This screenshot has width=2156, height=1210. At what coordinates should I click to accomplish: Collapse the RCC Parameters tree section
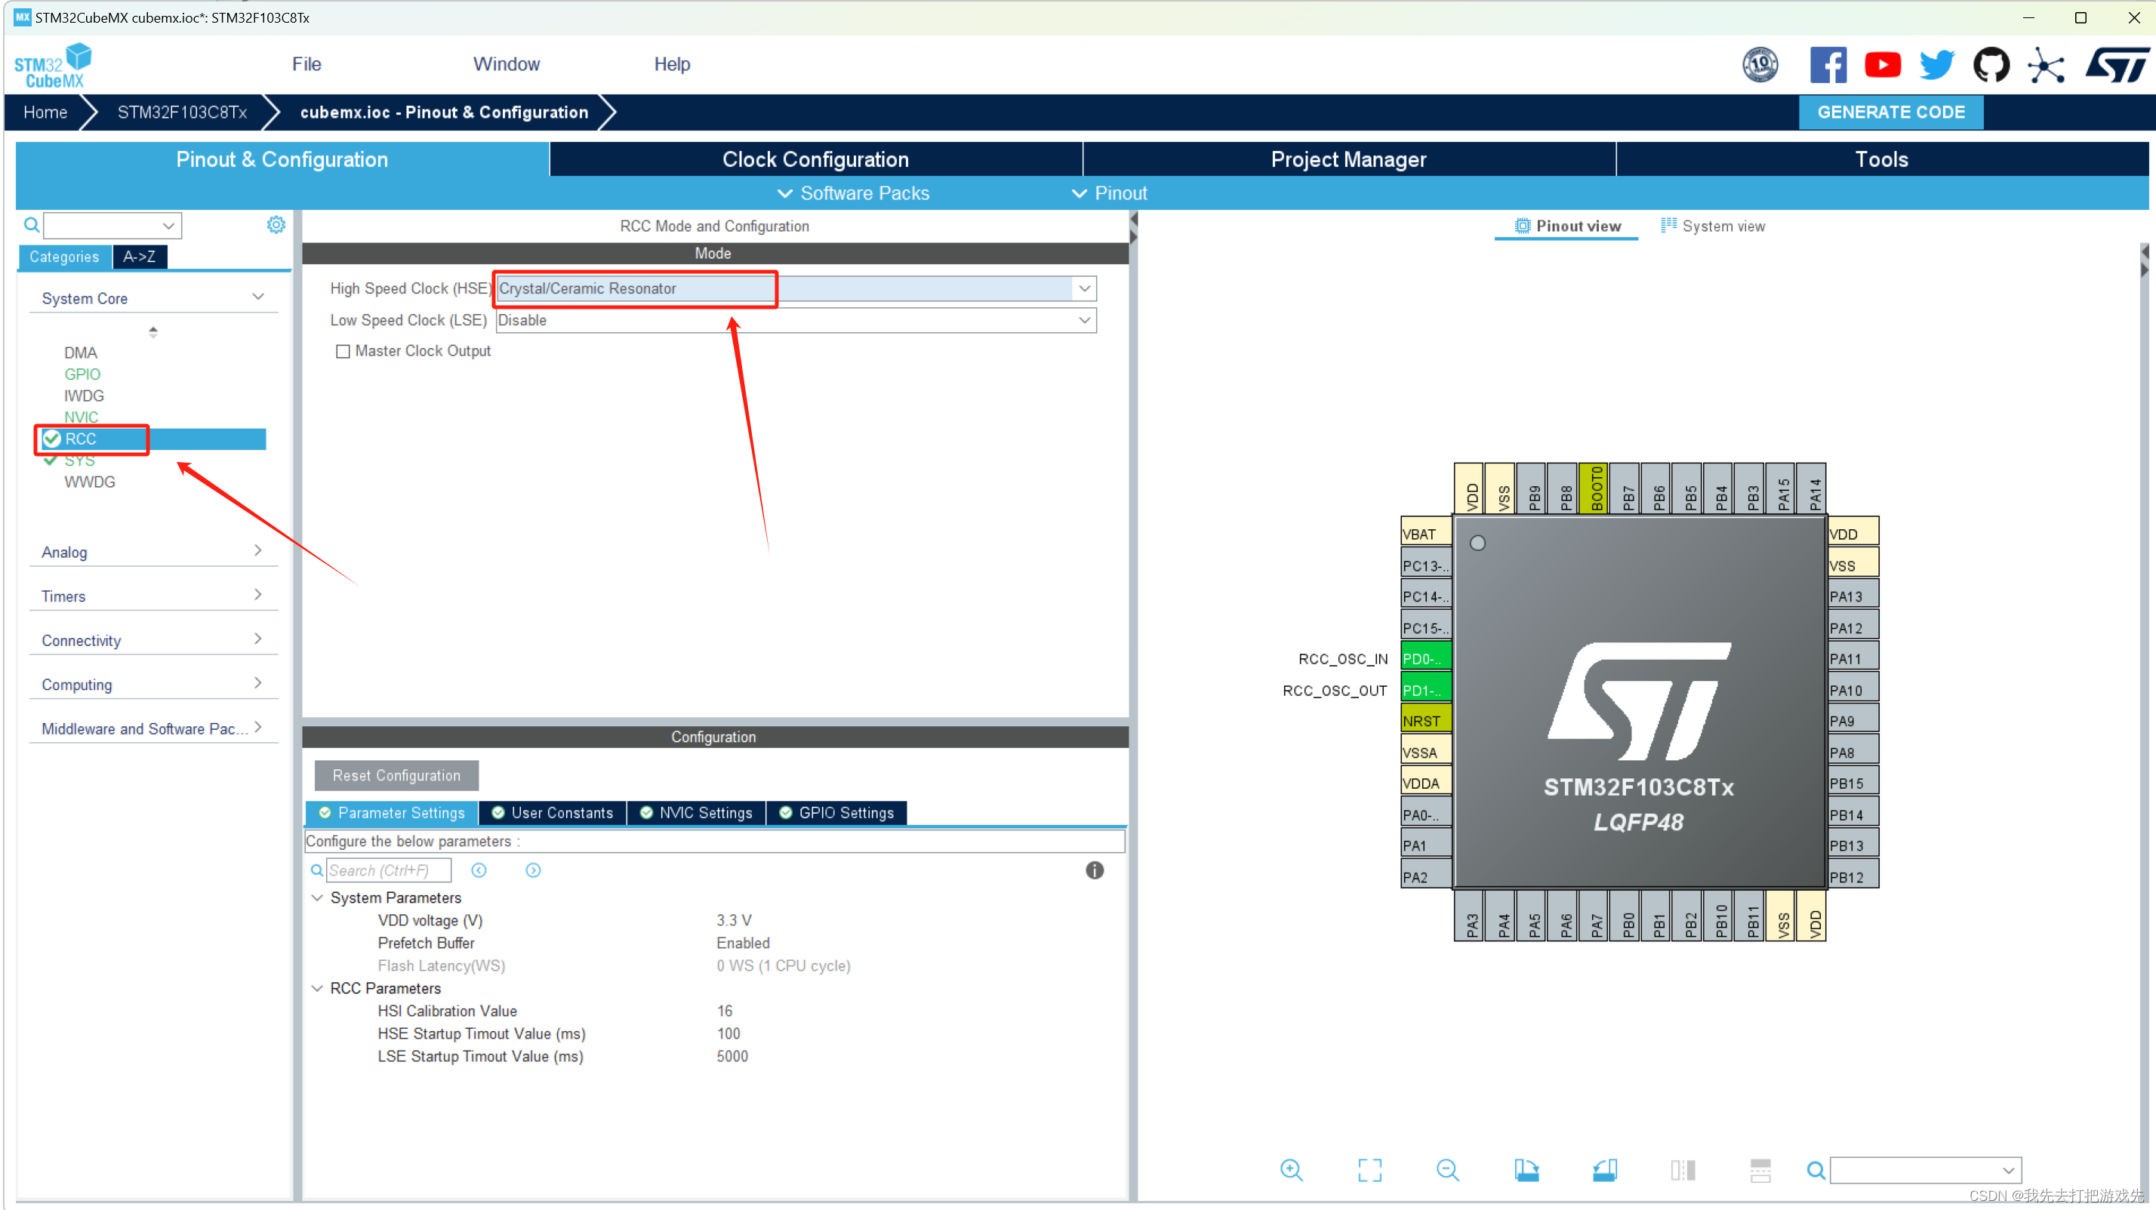pos(317,987)
